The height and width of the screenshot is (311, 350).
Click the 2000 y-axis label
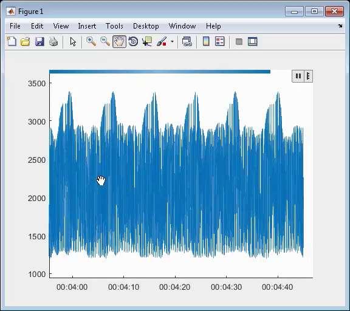(36, 199)
